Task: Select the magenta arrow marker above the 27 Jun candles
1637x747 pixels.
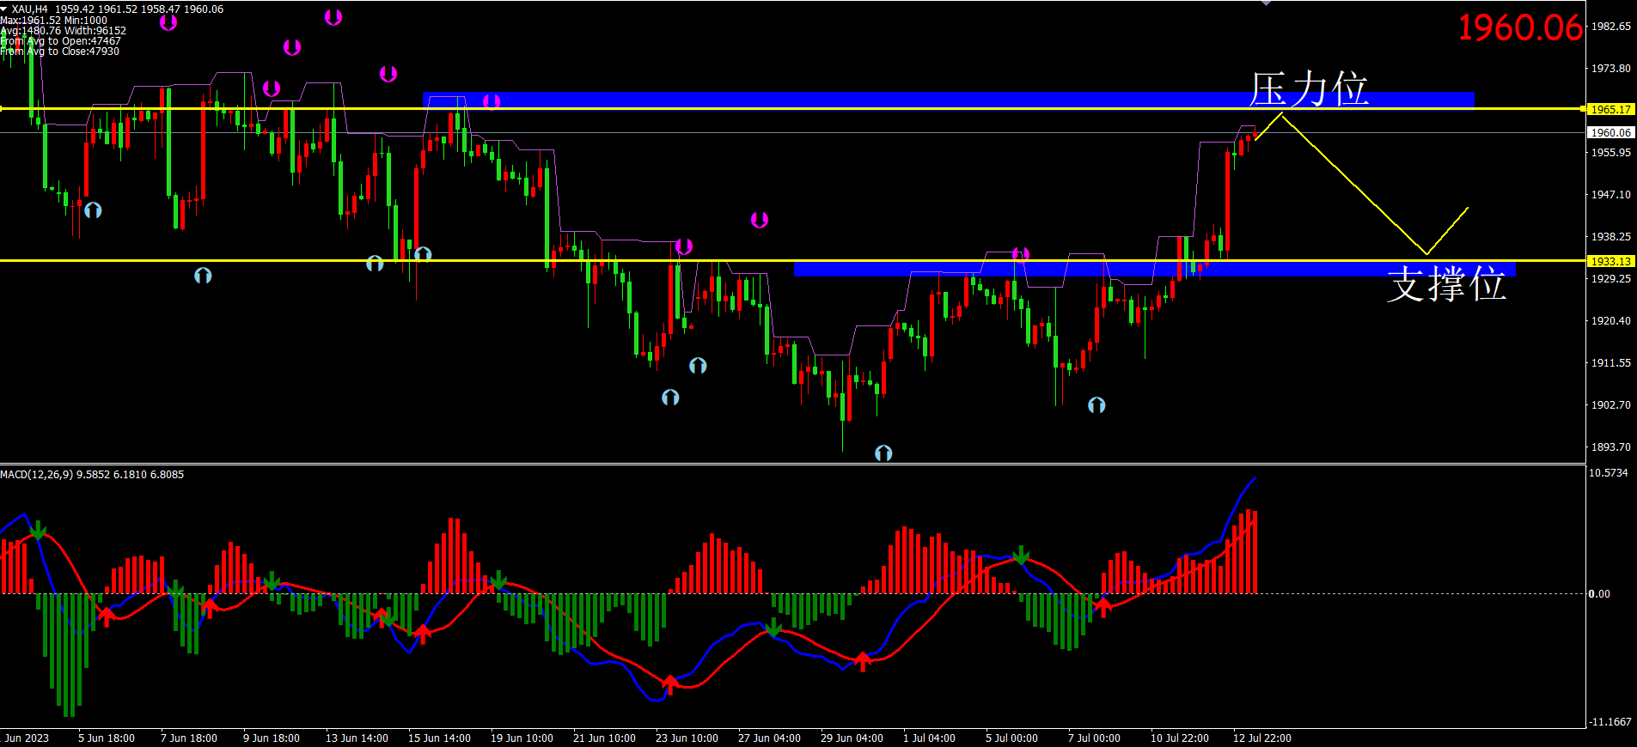Action: coord(760,220)
